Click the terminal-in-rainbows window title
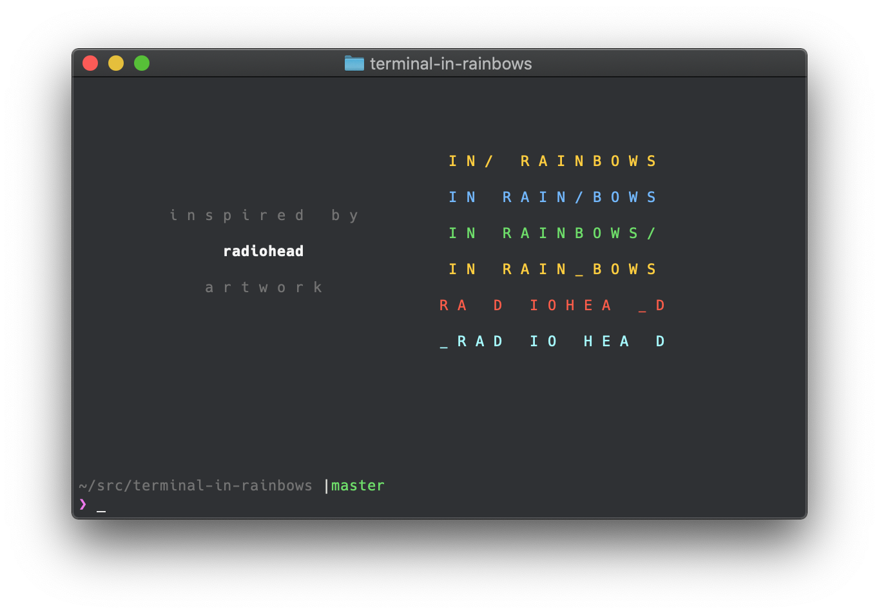Image resolution: width=879 pixels, height=614 pixels. (450, 64)
